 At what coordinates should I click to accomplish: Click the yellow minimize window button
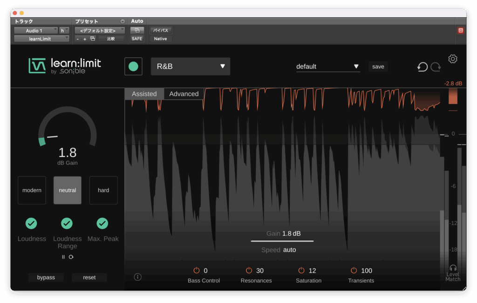(21, 13)
